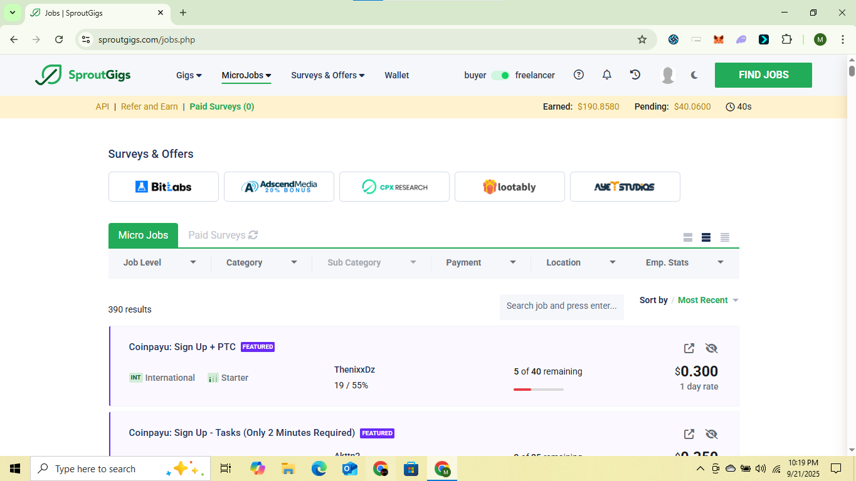
Task: Hide the Coinpayu Sign Up + PTC job
Action: [711, 348]
